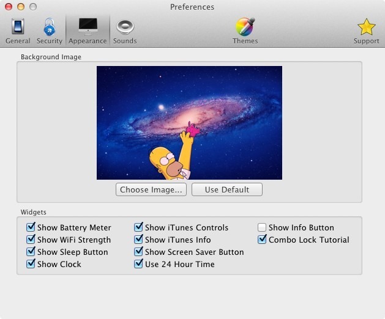Toggle Show iTunes Controls checkbox
Image resolution: width=385 pixels, height=319 pixels.
[x=138, y=227]
